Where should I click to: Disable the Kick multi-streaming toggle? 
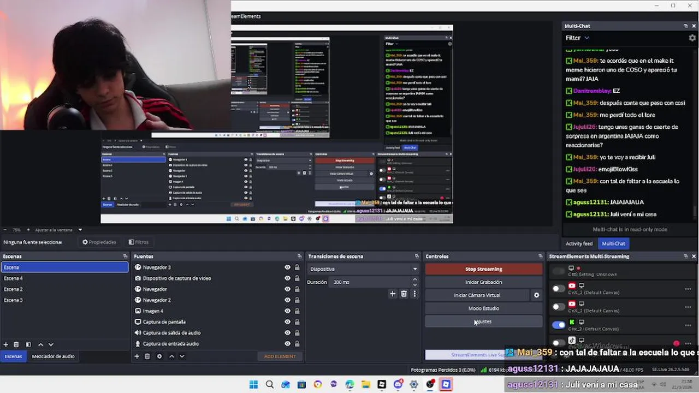click(x=559, y=325)
